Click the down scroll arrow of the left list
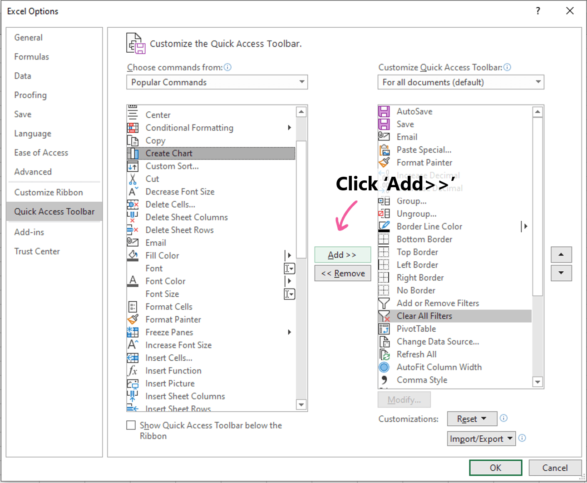 [x=301, y=404]
